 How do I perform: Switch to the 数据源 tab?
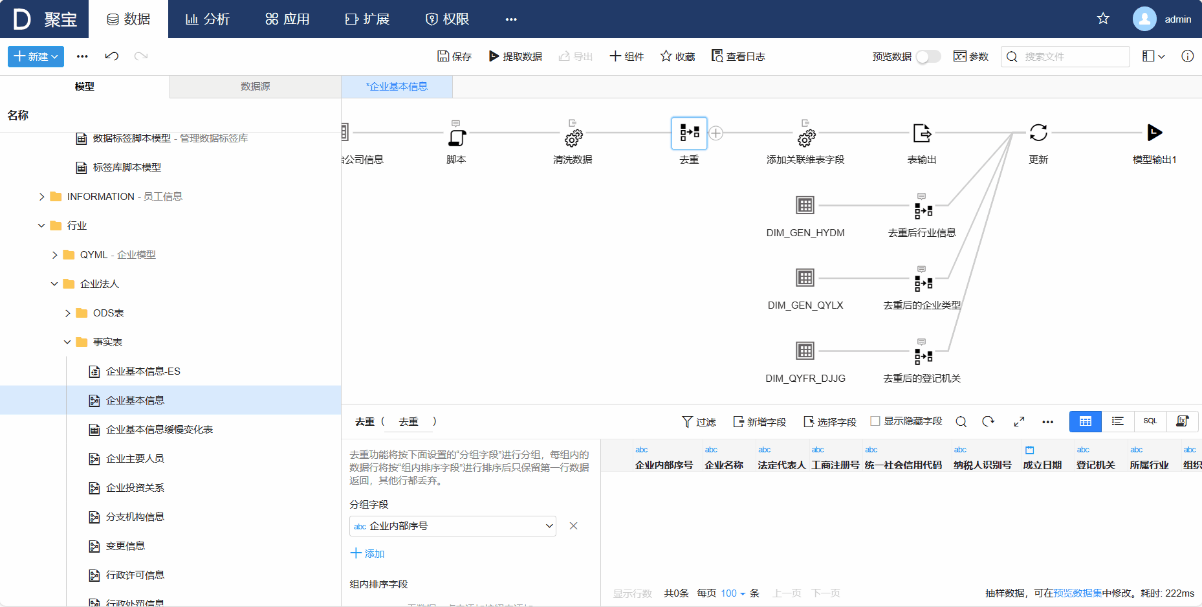tap(256, 87)
